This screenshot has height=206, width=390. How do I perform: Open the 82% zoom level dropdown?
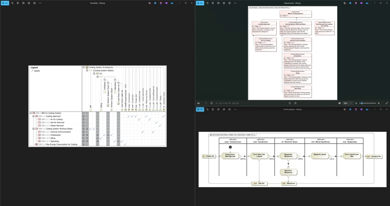(x=348, y=103)
